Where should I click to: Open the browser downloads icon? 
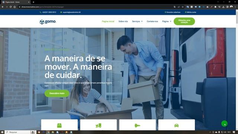point(223,7)
